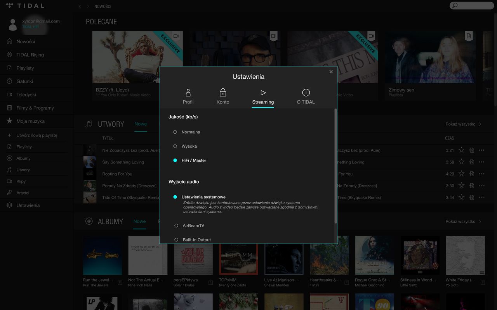Open Moja muzyka star icon
This screenshot has height=310, width=497.
[x=9, y=121]
